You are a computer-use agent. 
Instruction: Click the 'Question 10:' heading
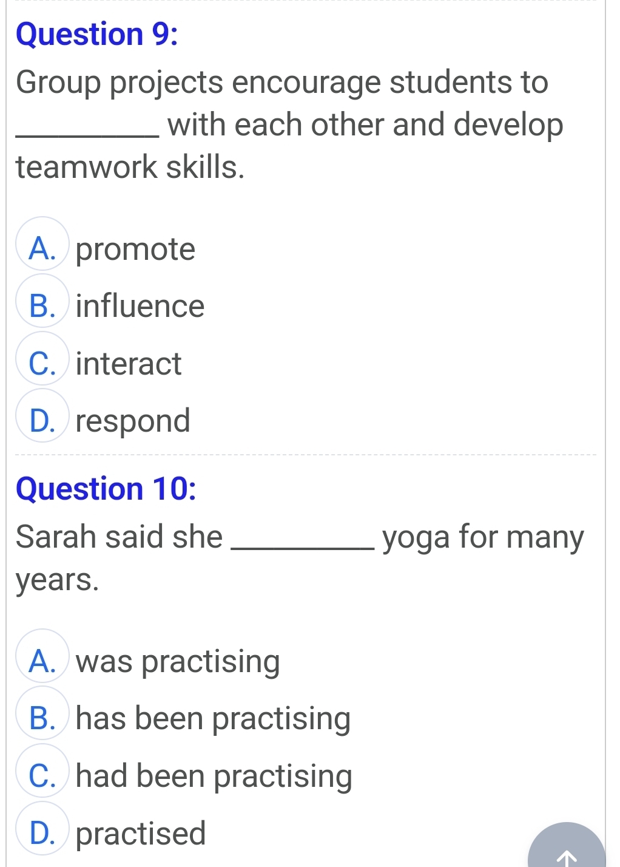click(x=106, y=489)
